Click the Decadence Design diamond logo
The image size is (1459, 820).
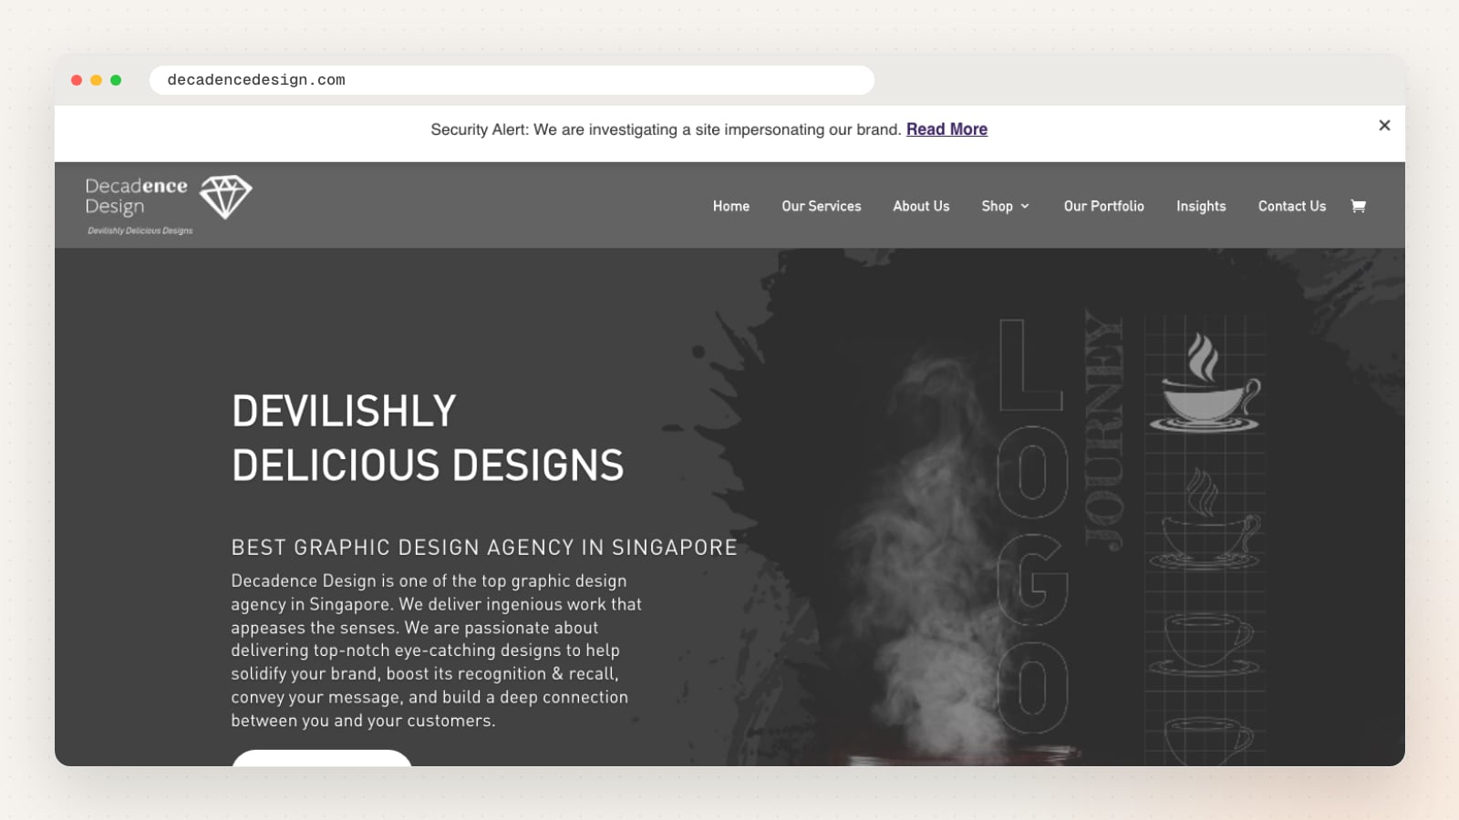pos(225,197)
